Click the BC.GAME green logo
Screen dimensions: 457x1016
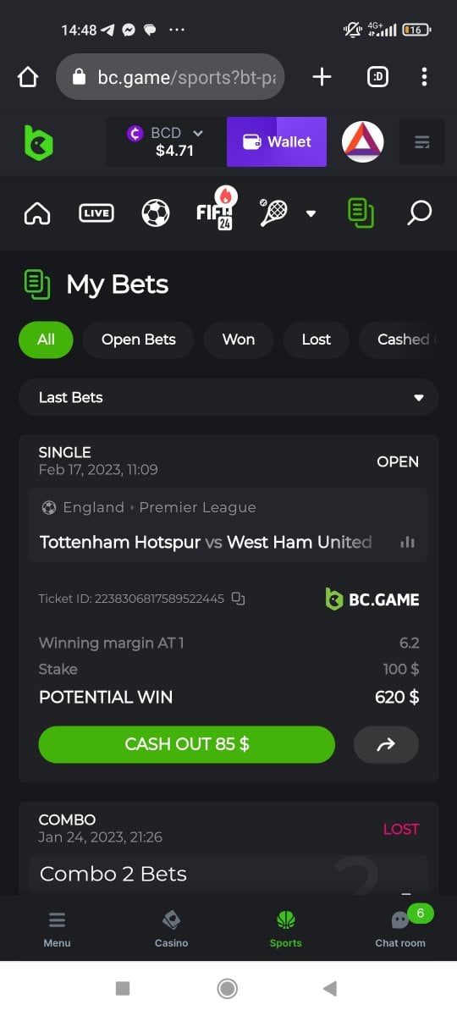pyautogui.click(x=38, y=142)
